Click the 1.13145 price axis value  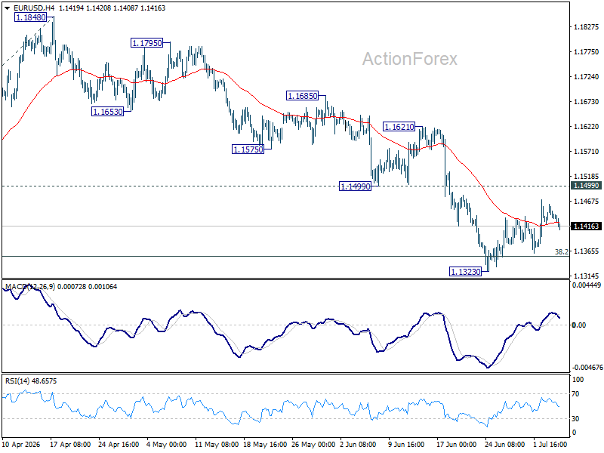click(587, 276)
